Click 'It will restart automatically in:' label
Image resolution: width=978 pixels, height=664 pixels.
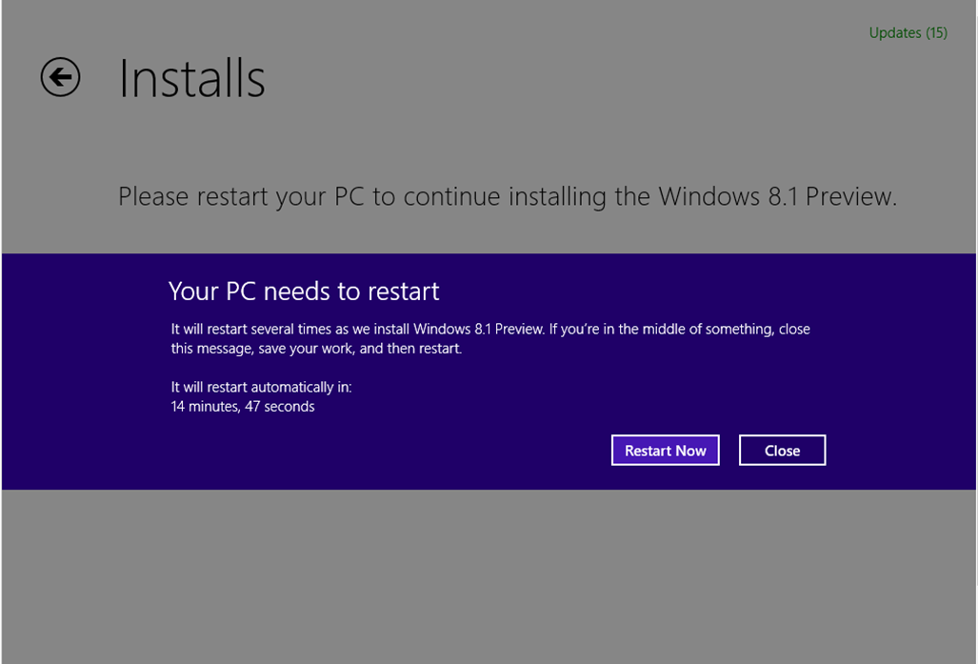(x=261, y=387)
